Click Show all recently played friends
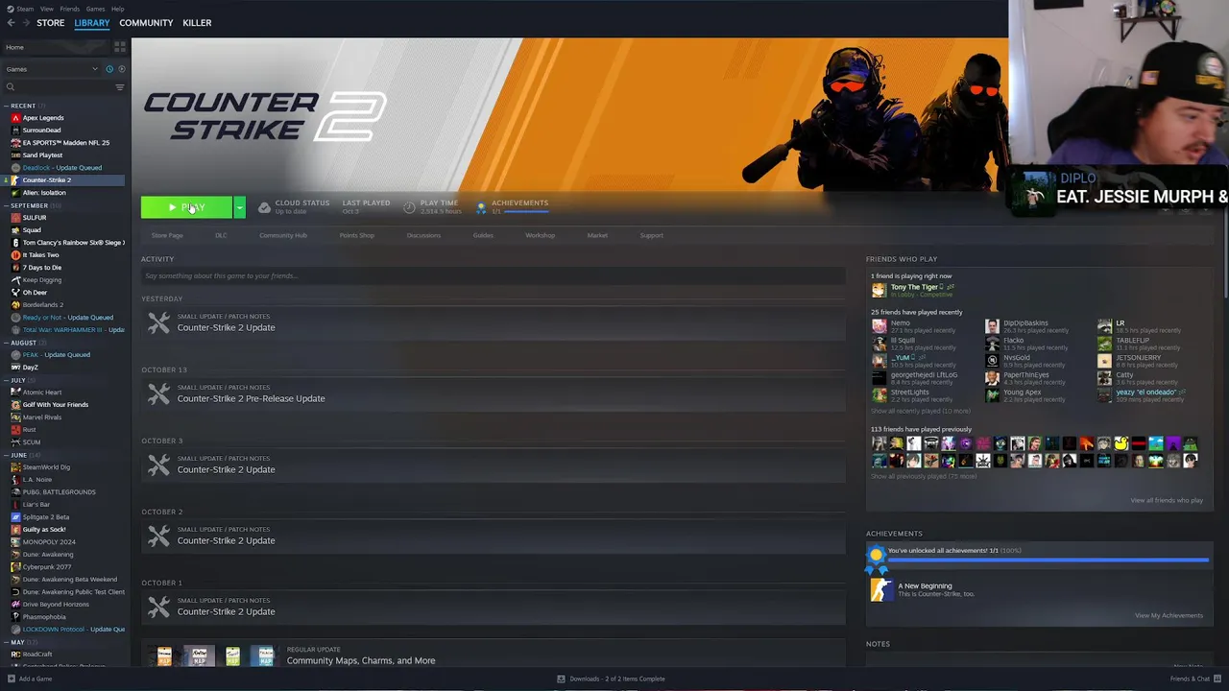Screen dimensions: 1229x691 tap(920, 411)
